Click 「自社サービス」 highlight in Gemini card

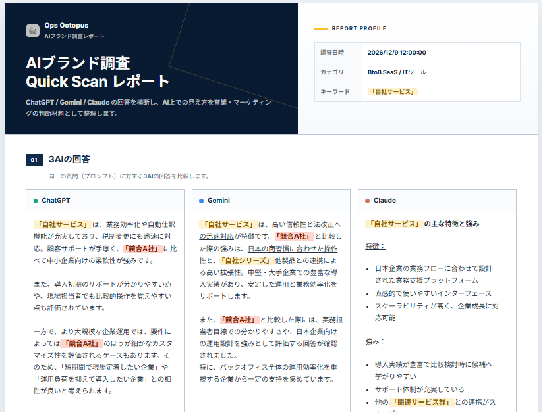(x=228, y=225)
